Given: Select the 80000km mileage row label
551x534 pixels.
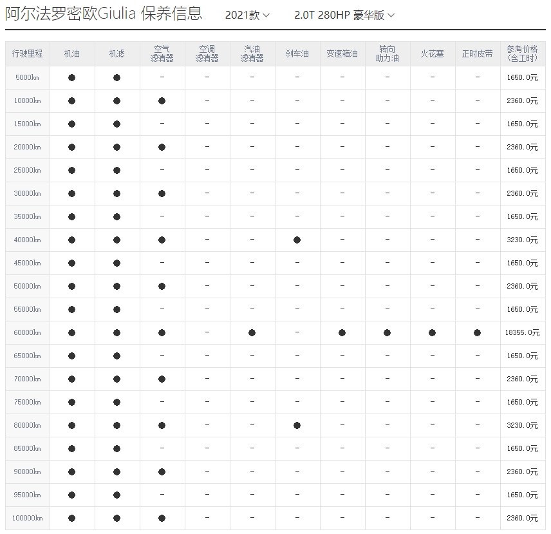Looking at the screenshot, I should pyautogui.click(x=28, y=426).
